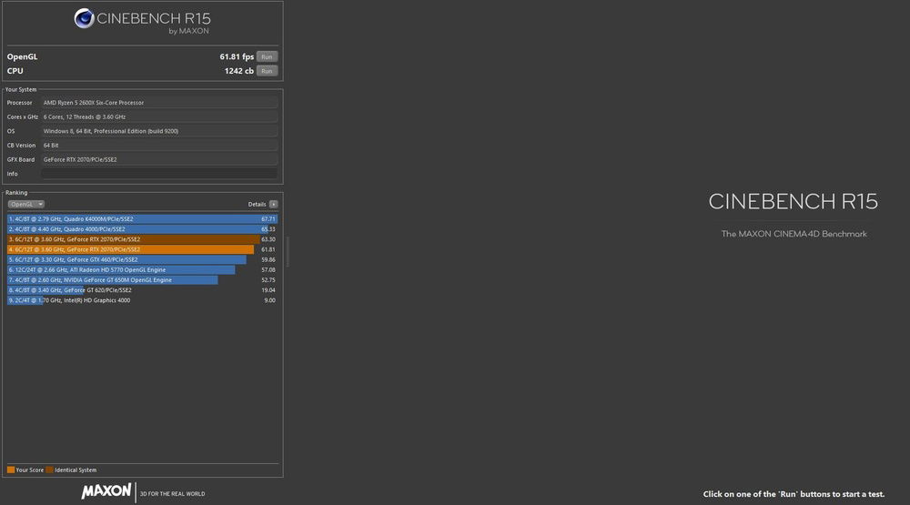The width and height of the screenshot is (910, 505).
Task: Select ranking row ATI Radeon HD 5770
Action: tap(142, 270)
